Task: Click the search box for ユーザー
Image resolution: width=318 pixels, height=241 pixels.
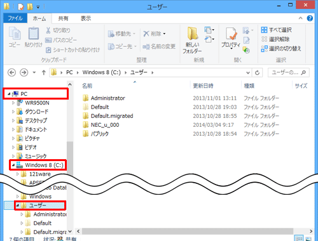Action: (x=288, y=72)
